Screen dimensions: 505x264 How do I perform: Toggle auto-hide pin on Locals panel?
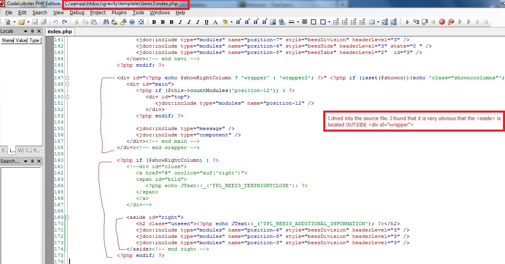tap(33, 31)
